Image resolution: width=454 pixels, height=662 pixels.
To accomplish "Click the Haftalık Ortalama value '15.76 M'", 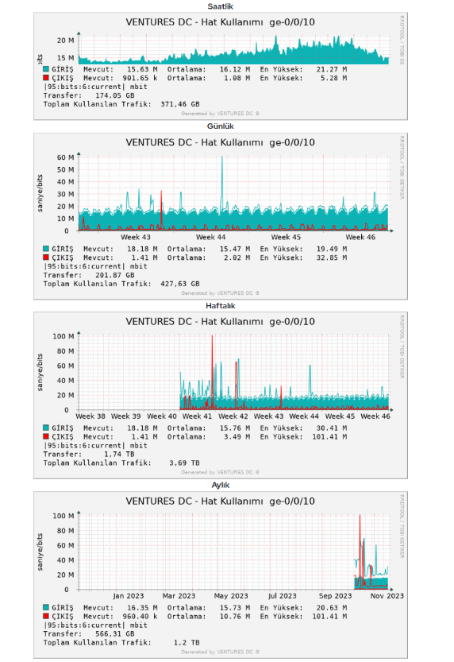I will tap(235, 428).
